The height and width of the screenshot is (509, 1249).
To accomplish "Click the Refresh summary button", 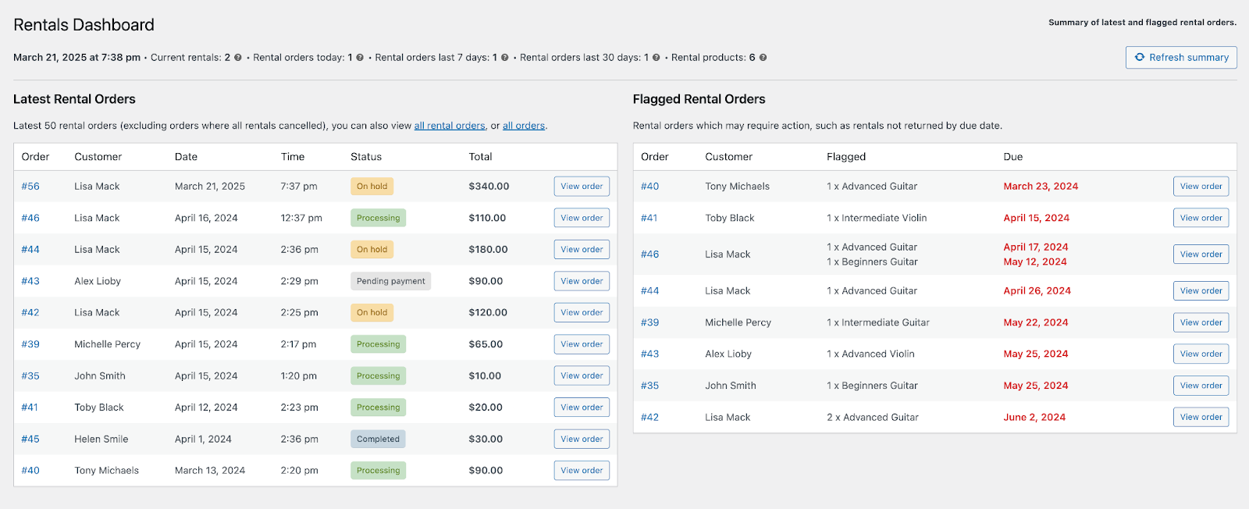I will point(1181,58).
